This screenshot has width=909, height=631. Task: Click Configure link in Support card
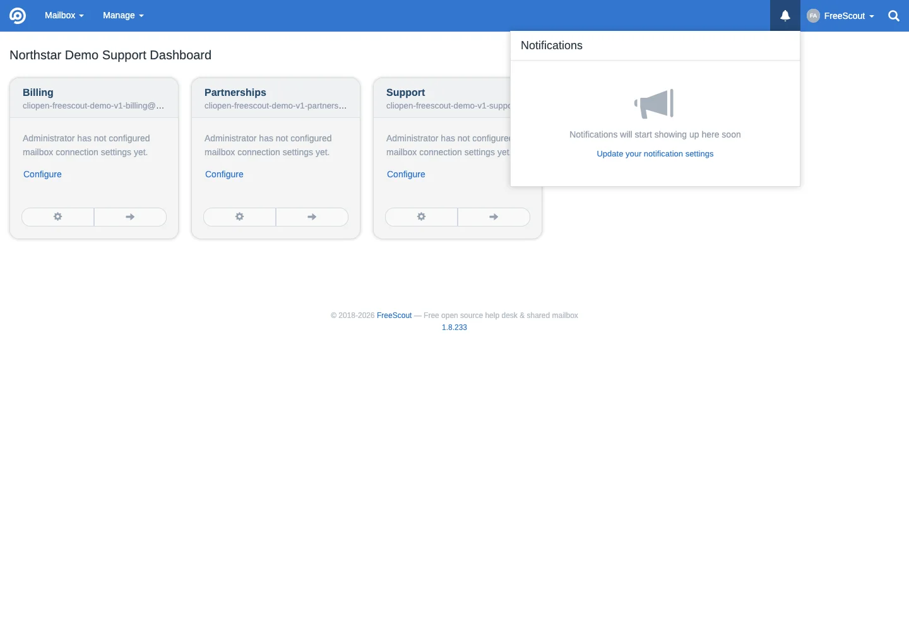tap(406, 174)
